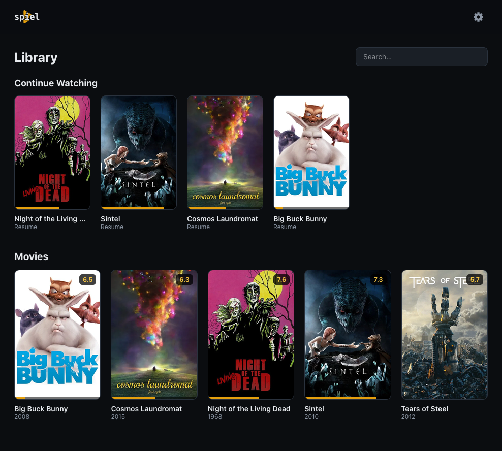Click the year 2015 under Cosmos Laundromat
This screenshot has width=502, height=451.
118,417
